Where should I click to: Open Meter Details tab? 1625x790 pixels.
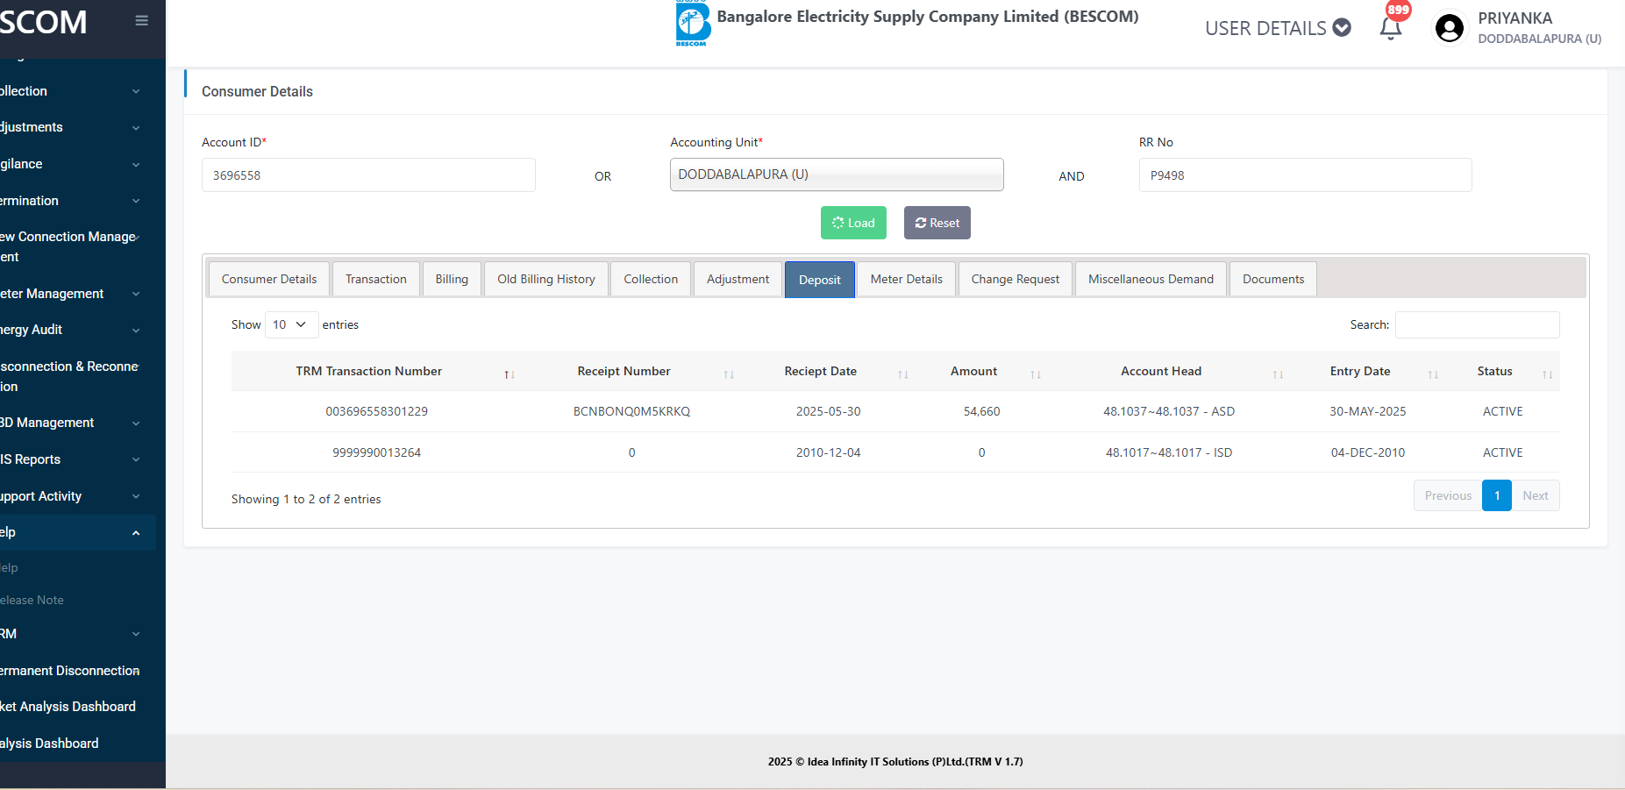click(907, 279)
